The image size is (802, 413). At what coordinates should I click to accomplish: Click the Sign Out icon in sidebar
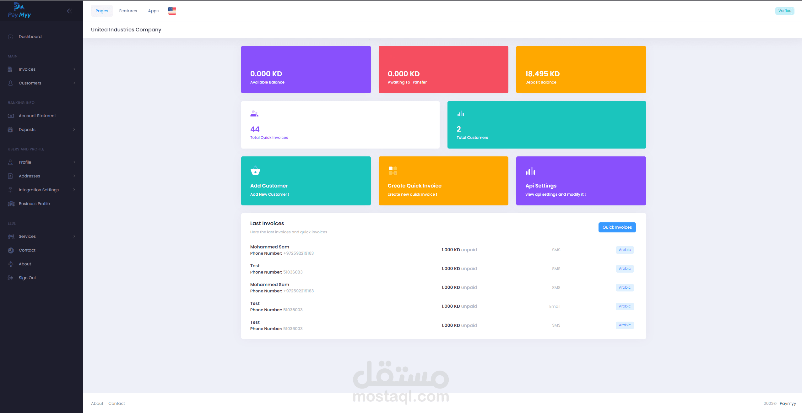(x=11, y=278)
